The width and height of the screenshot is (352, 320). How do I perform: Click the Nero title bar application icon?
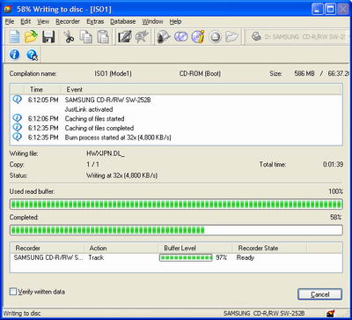(x=8, y=9)
